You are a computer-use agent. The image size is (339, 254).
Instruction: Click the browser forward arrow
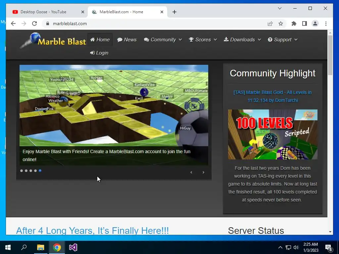[24, 23]
